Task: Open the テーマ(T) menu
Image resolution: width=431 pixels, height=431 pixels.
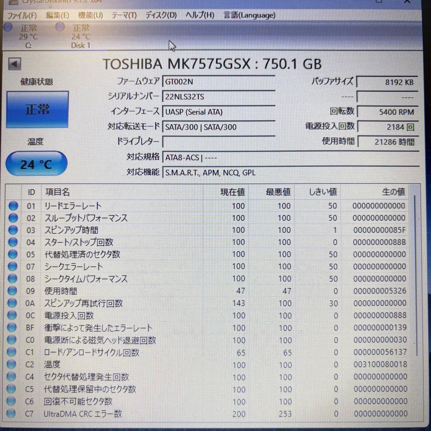Action: pos(124,16)
